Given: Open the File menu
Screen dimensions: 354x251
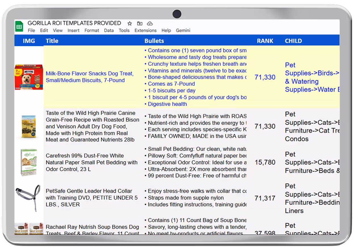Looking at the screenshot, I should [31, 30].
